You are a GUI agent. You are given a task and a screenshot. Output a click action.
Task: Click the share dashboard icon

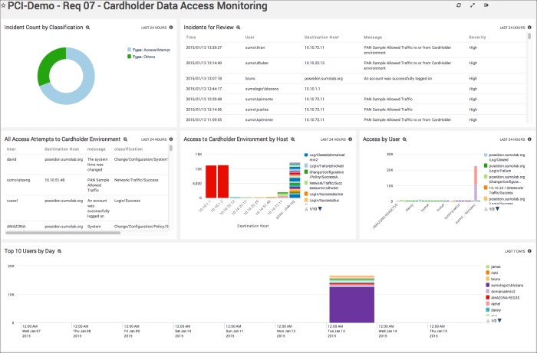(486, 5)
